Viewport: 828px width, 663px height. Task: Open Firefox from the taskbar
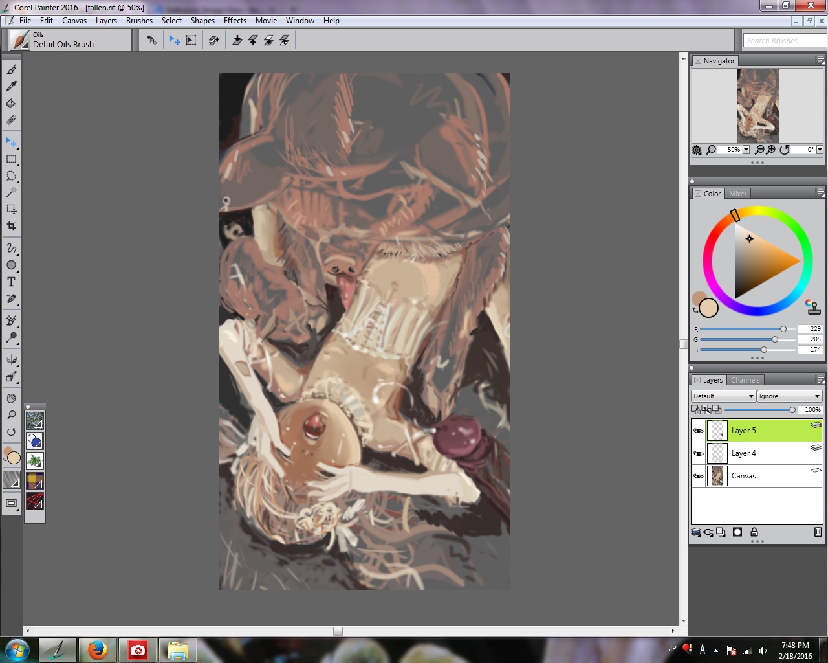98,649
